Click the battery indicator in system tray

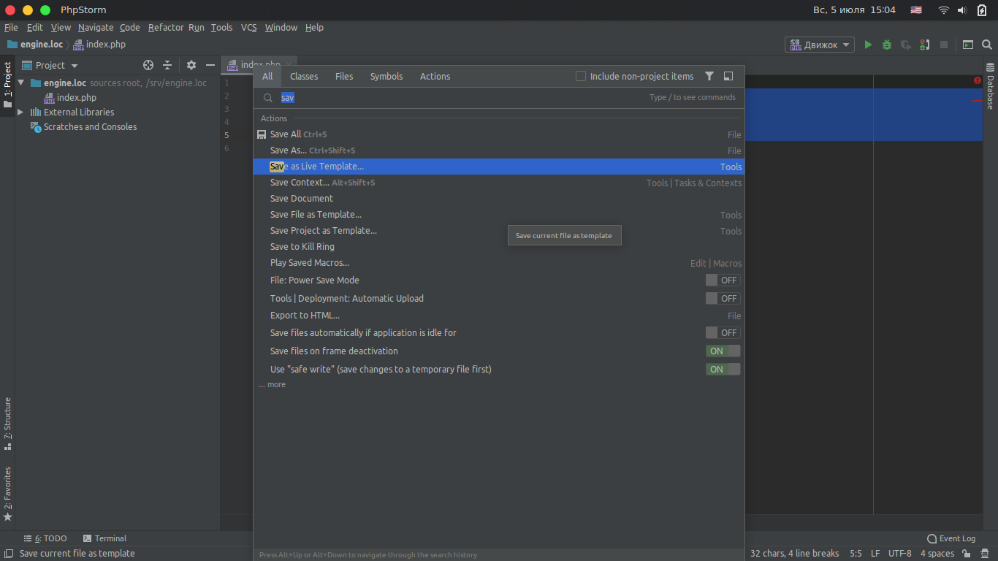coord(983,10)
